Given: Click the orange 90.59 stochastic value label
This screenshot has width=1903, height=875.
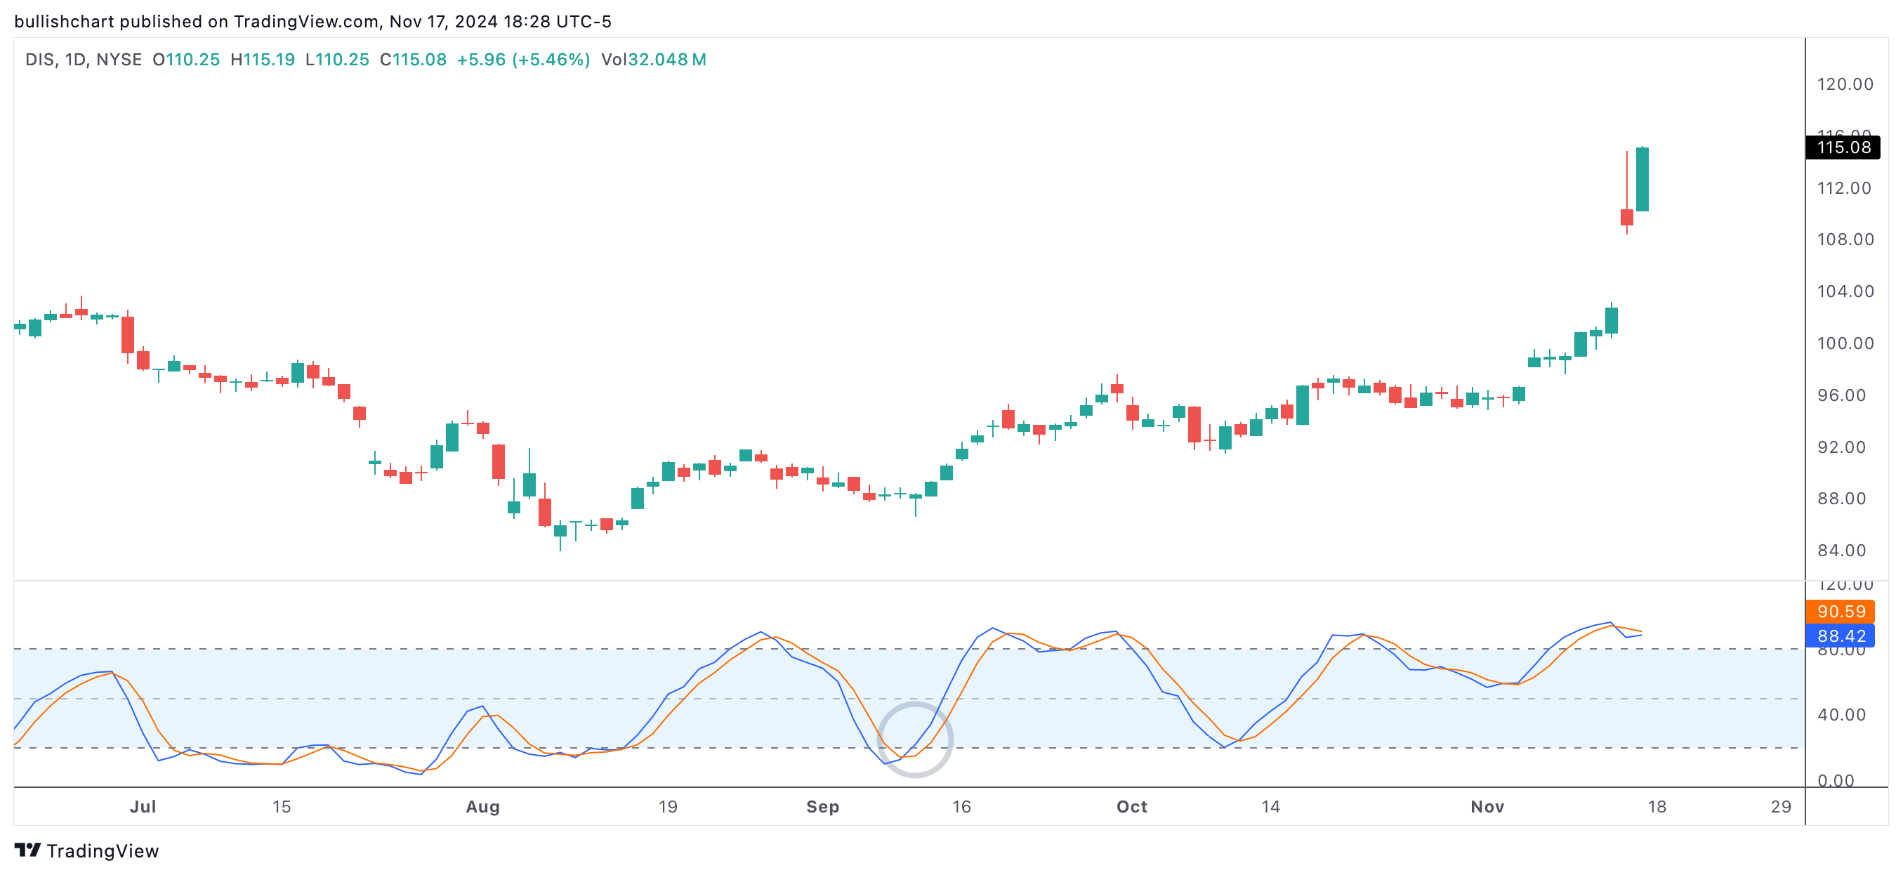Looking at the screenshot, I should click(x=1841, y=611).
